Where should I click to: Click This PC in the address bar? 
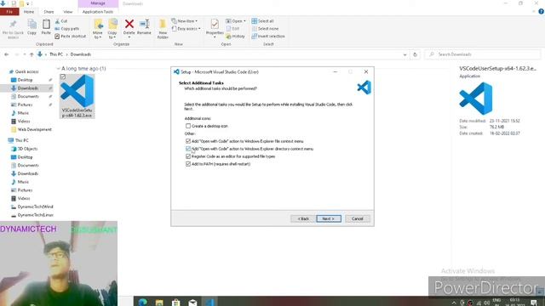(56, 54)
